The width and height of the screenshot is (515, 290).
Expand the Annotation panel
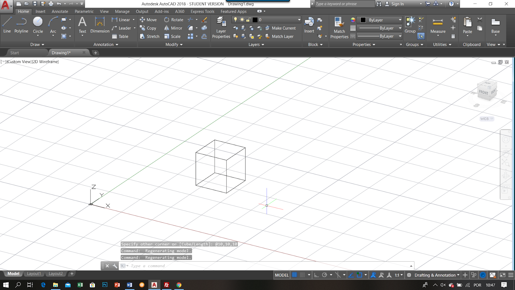coord(106,44)
